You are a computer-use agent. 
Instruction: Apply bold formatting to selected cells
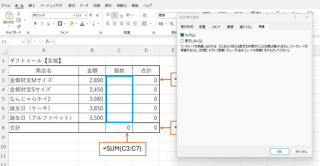[35, 23]
